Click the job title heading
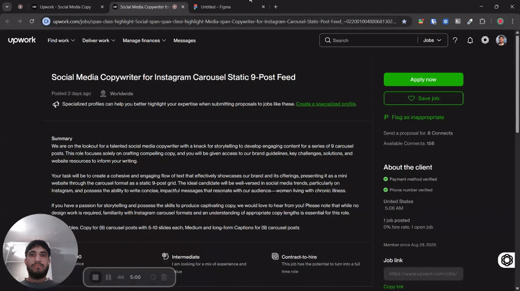 coord(173,77)
